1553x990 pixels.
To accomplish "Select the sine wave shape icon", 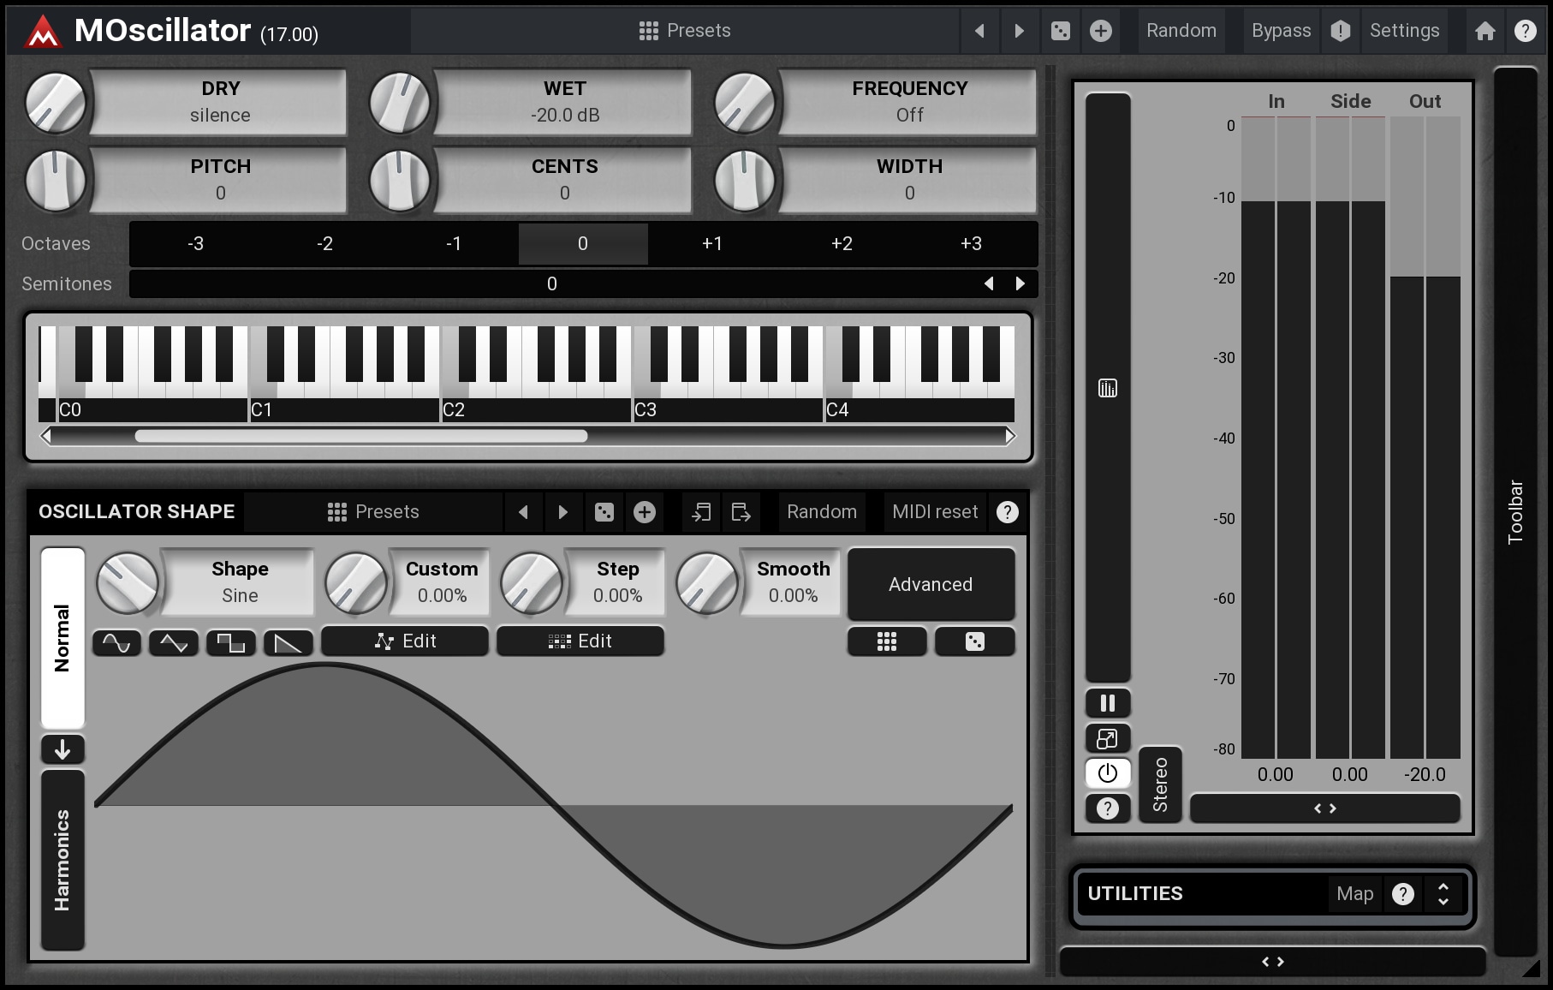I will [x=116, y=642].
